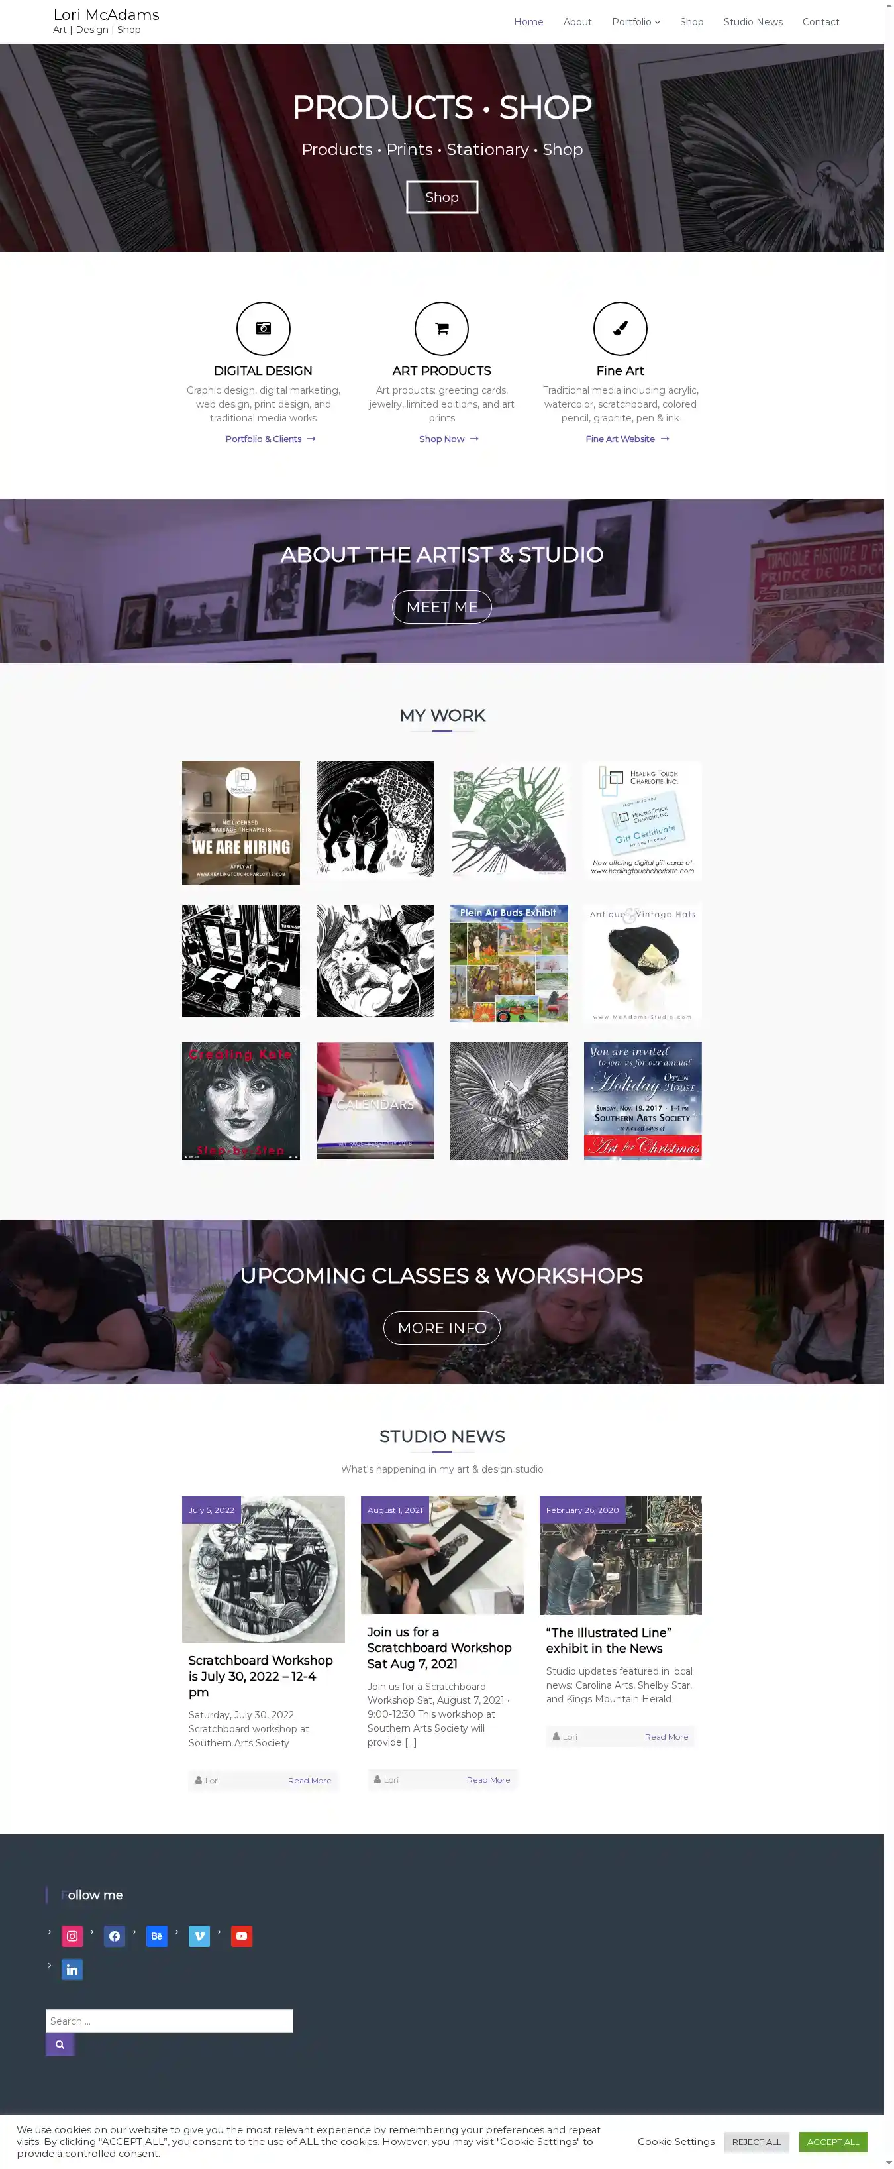This screenshot has width=894, height=2169.
Task: Click the shopping cart Art Products icon
Action: 442,329
